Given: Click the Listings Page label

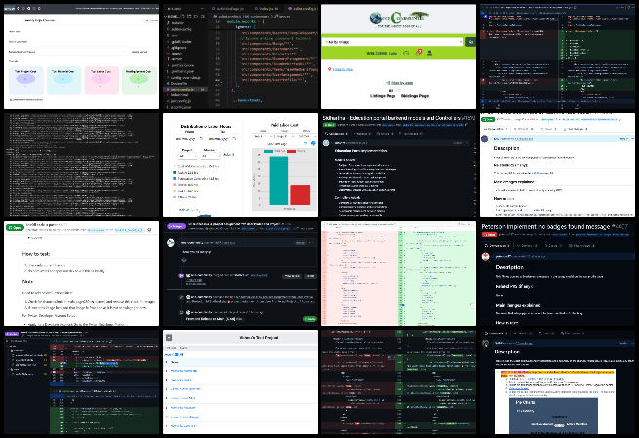Looking at the screenshot, I should [383, 96].
